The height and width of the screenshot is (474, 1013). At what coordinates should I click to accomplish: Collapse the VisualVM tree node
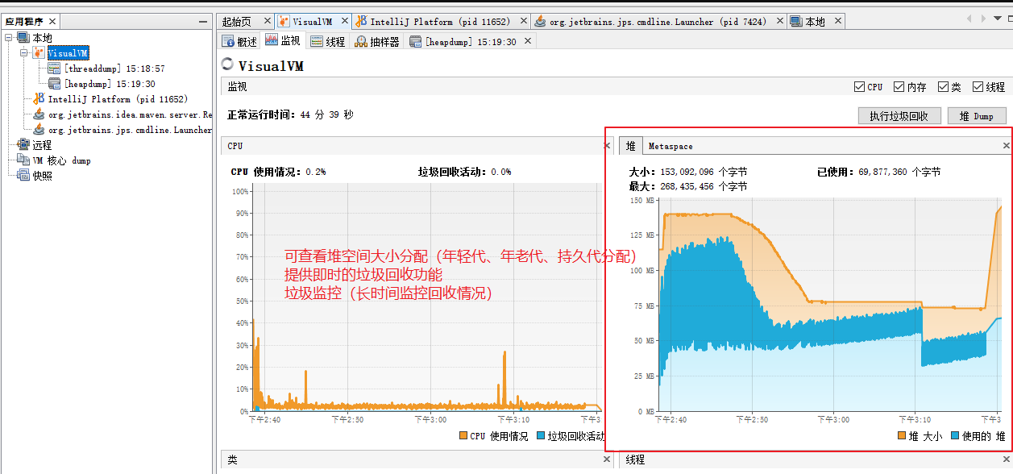24,53
